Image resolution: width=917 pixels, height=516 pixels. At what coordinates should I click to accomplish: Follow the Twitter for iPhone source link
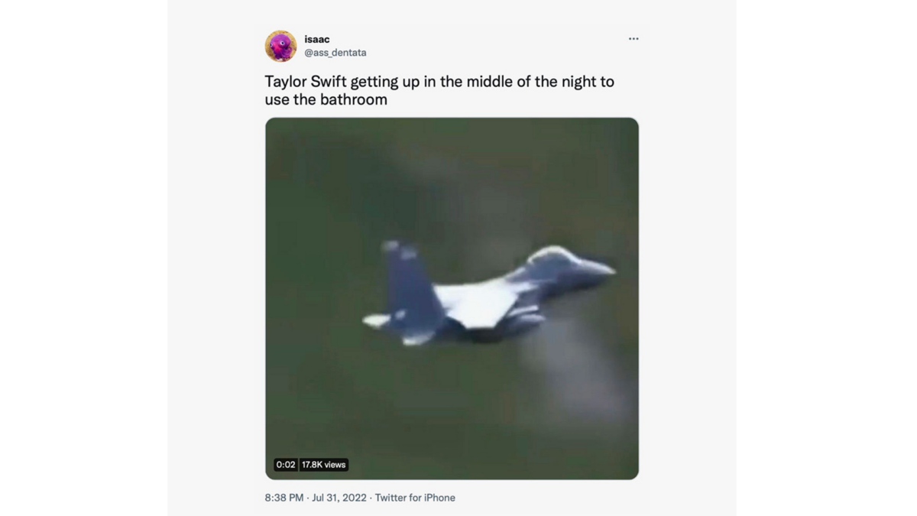point(415,498)
